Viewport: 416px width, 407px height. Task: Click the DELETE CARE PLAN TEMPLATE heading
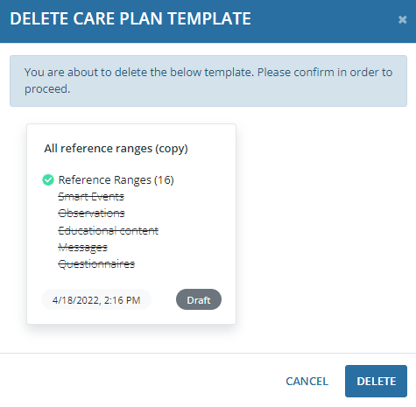130,18
